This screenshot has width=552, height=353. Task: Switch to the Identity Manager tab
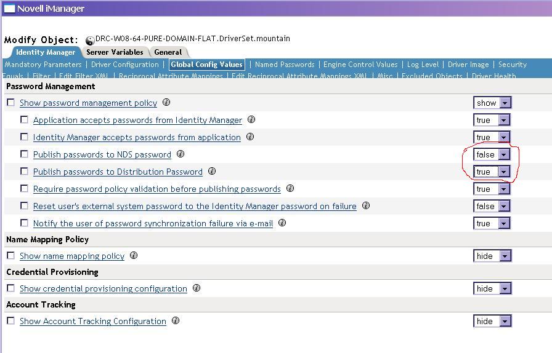pyautogui.click(x=46, y=52)
